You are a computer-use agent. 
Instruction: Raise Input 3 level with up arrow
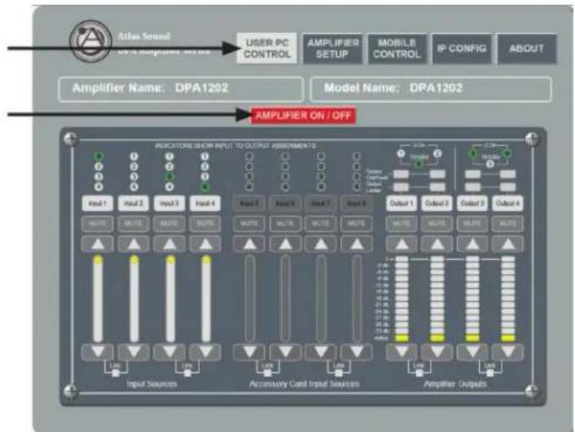pyautogui.click(x=169, y=244)
